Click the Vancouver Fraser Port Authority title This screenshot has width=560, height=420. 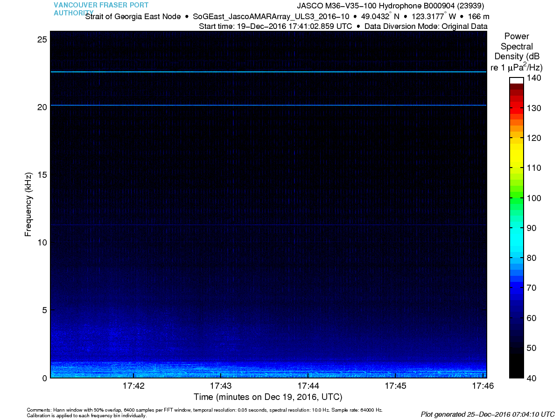[x=101, y=9]
